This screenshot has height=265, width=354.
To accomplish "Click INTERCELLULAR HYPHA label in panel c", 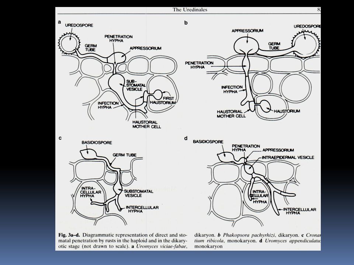I will coord(142,209).
